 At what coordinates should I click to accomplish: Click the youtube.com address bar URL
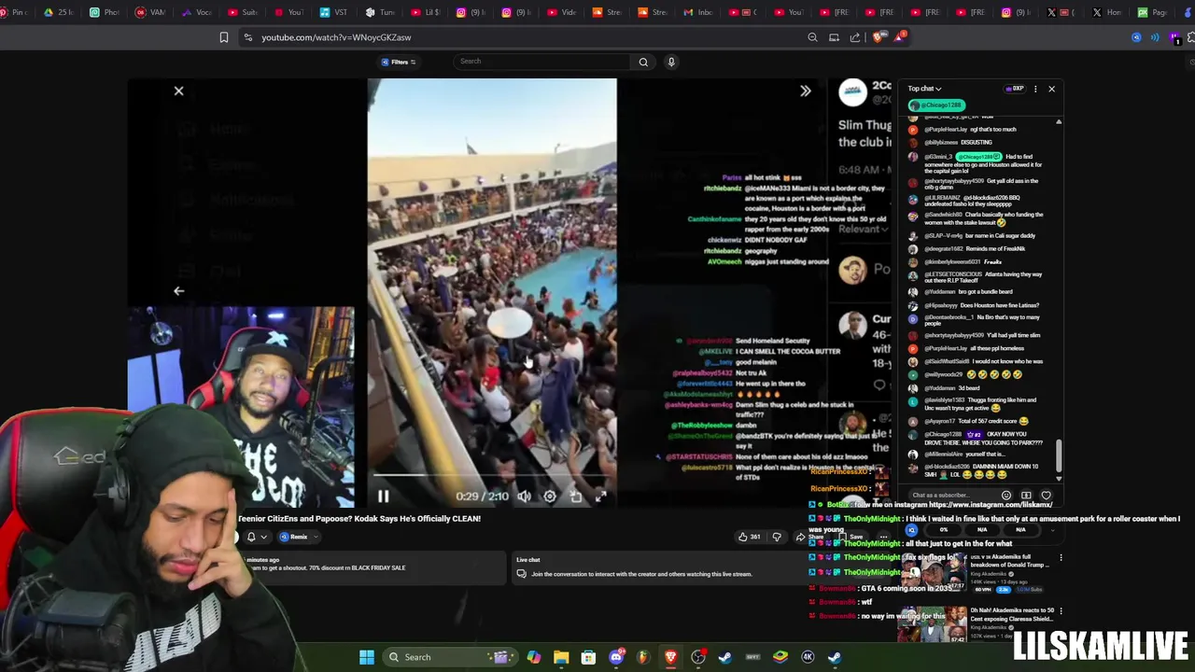coord(336,37)
